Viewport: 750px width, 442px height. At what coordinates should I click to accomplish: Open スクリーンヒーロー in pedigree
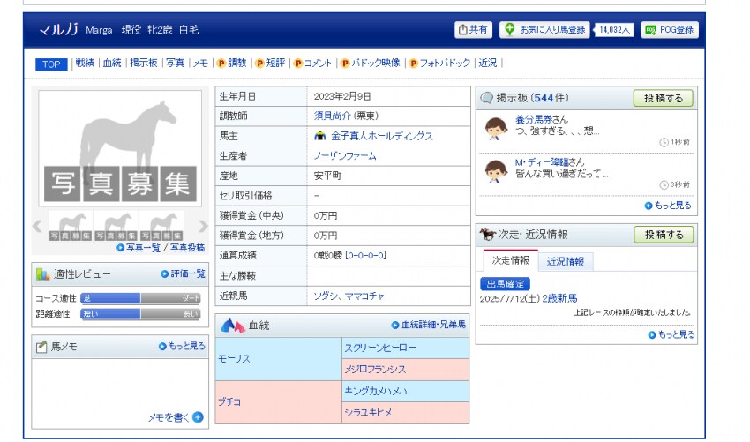380,348
